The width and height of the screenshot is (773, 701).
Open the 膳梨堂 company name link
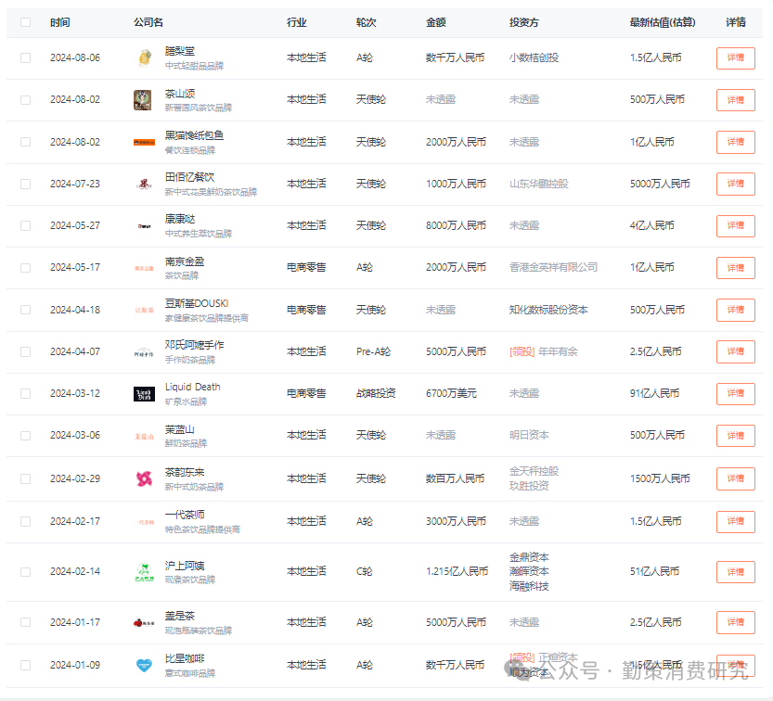pyautogui.click(x=180, y=51)
